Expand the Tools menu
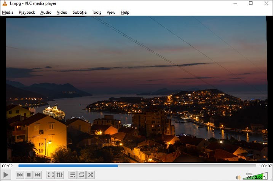273x181 pixels. click(97, 12)
